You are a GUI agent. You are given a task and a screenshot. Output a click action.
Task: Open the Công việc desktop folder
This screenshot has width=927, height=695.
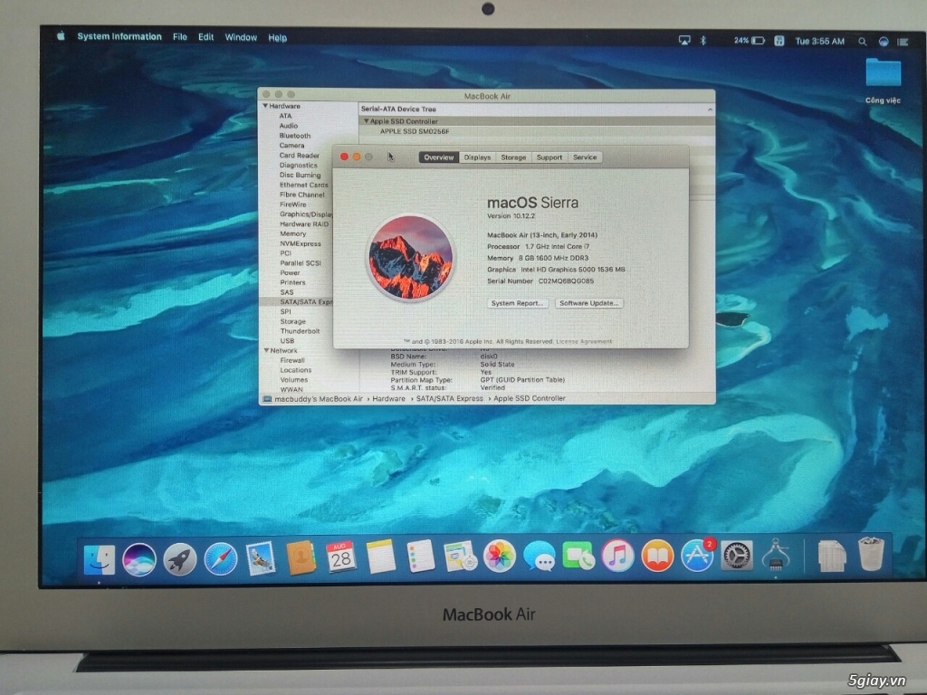(x=882, y=72)
